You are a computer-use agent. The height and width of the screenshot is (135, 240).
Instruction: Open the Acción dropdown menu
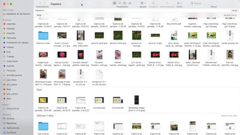click(179, 3)
